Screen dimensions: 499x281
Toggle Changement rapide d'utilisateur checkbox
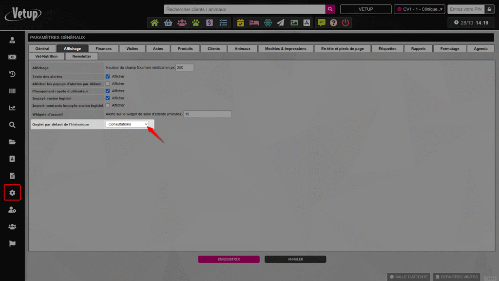click(108, 91)
